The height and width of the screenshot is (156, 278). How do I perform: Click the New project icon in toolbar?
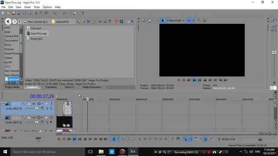3,13
